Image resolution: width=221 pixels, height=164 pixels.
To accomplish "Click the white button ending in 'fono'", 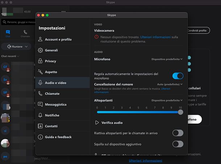I will 195,119.
